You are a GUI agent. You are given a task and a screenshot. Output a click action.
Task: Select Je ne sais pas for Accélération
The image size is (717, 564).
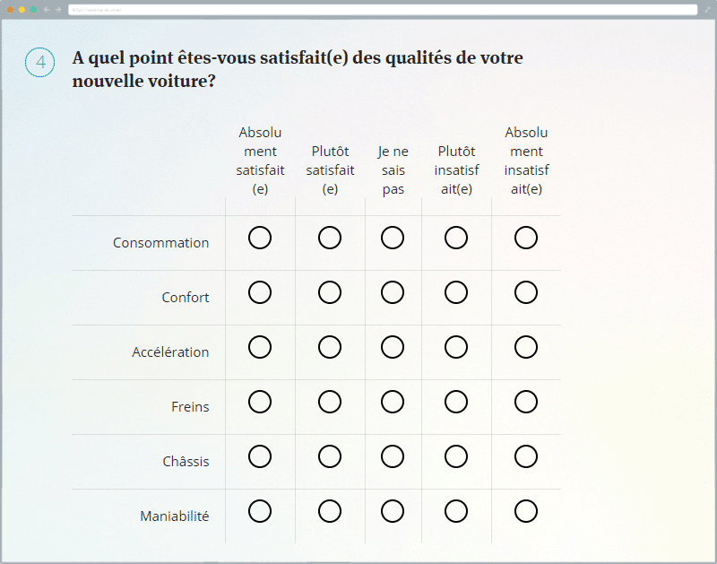(x=393, y=347)
